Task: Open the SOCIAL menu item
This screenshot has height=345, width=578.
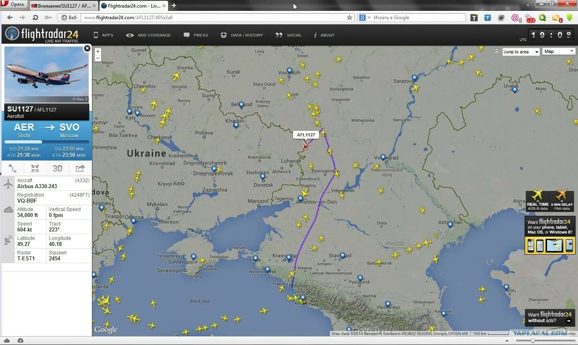Action: pyautogui.click(x=289, y=35)
